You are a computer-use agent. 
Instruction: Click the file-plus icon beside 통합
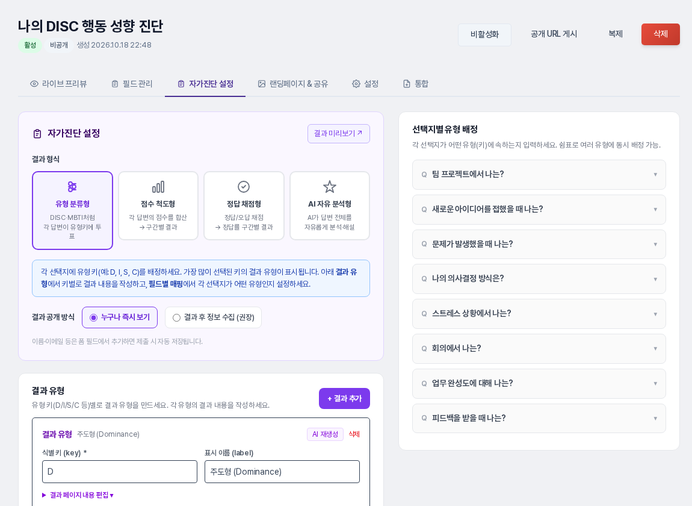pyautogui.click(x=407, y=84)
